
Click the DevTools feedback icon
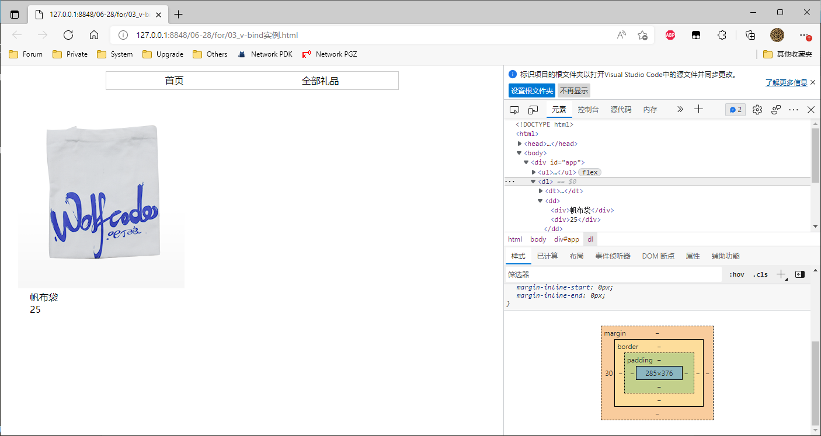click(x=776, y=110)
